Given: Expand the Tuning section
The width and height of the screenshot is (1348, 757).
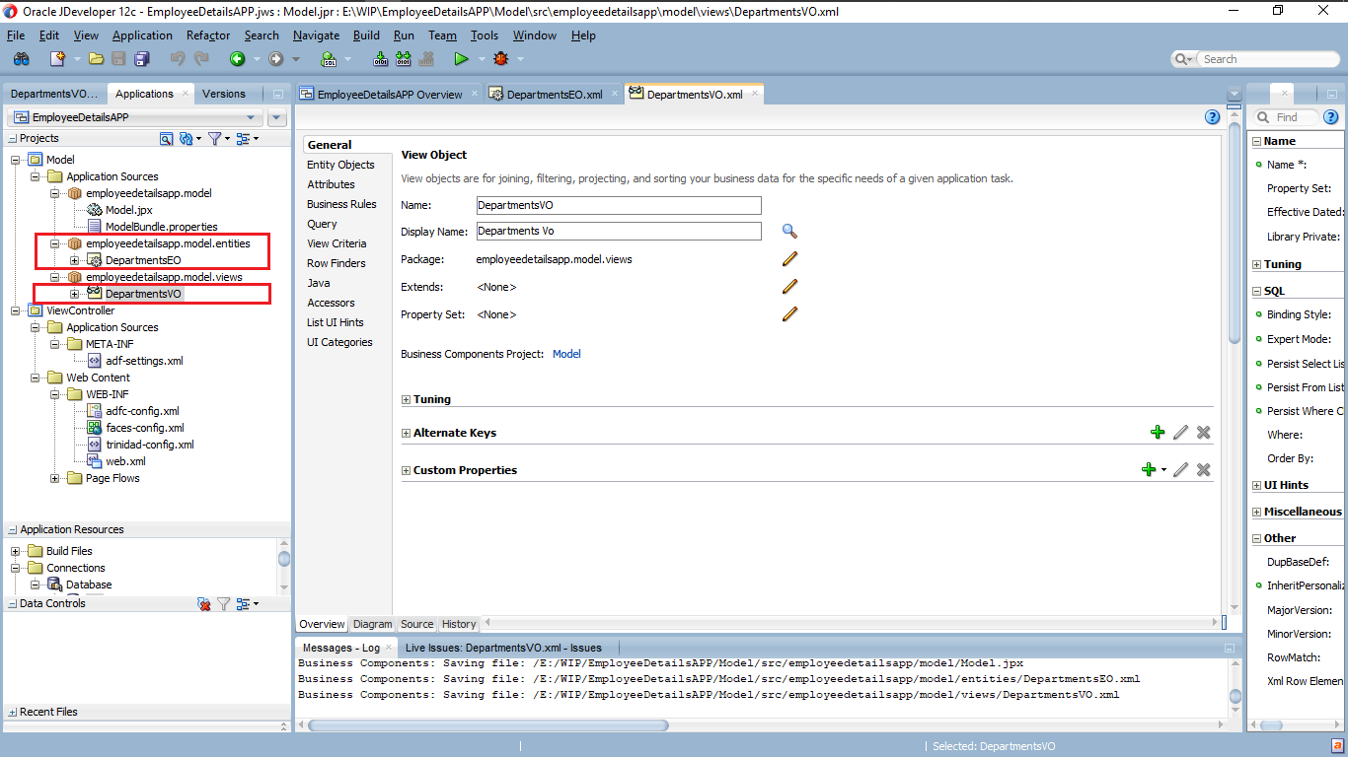Looking at the screenshot, I should [x=405, y=399].
